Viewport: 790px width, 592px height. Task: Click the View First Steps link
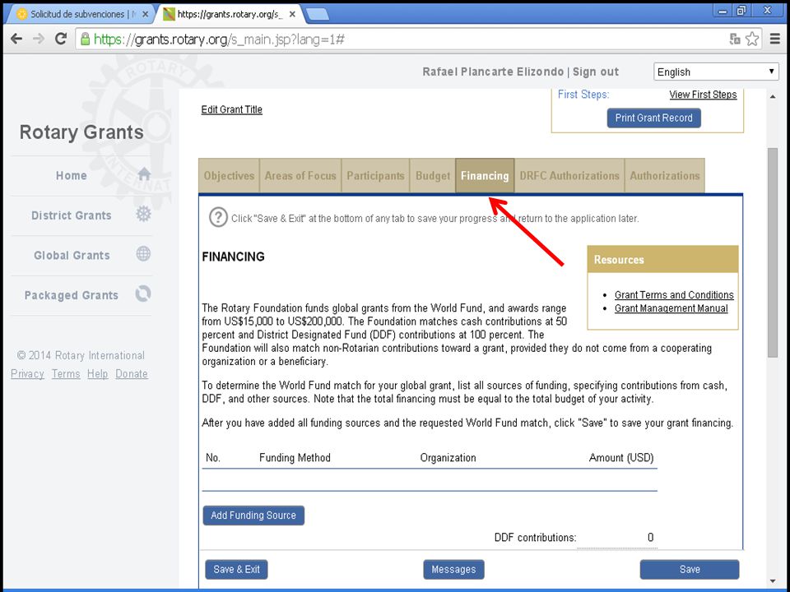(703, 95)
